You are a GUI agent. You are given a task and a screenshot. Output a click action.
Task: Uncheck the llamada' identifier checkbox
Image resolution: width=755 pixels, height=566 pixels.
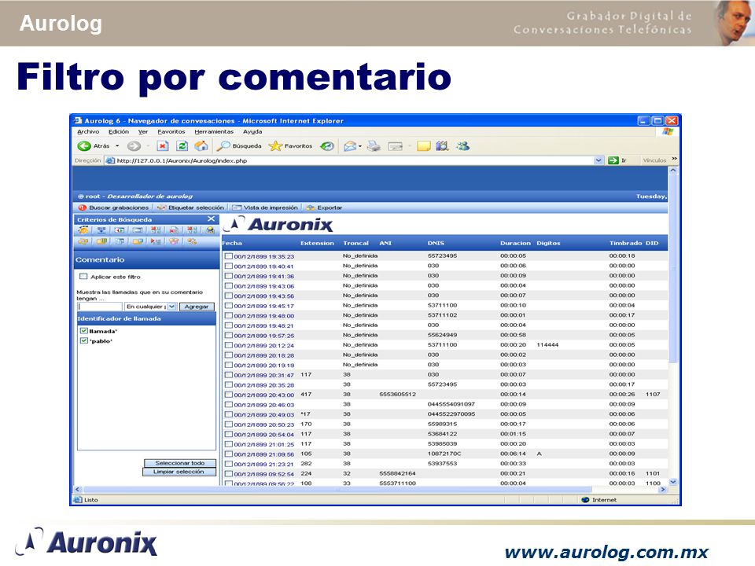(84, 331)
